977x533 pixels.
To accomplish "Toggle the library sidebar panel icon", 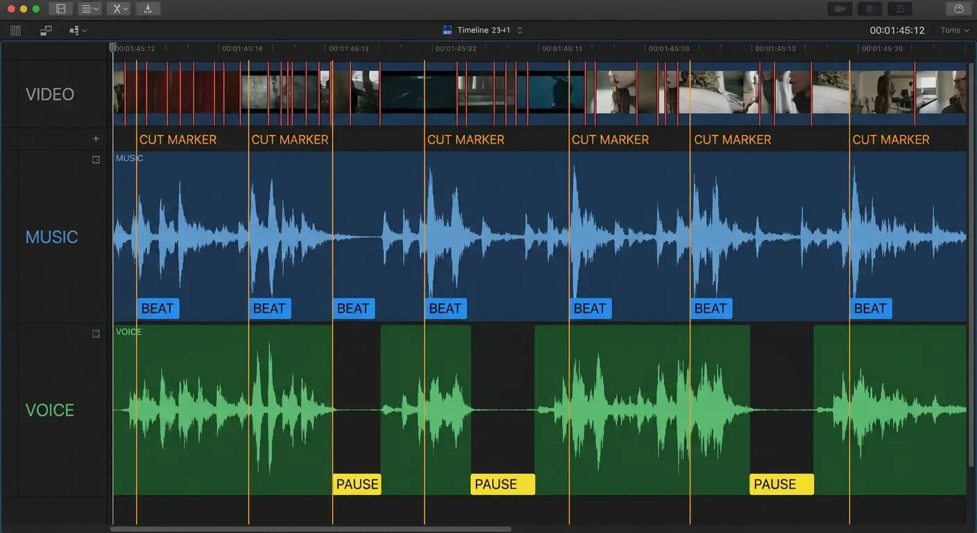I will (61, 9).
